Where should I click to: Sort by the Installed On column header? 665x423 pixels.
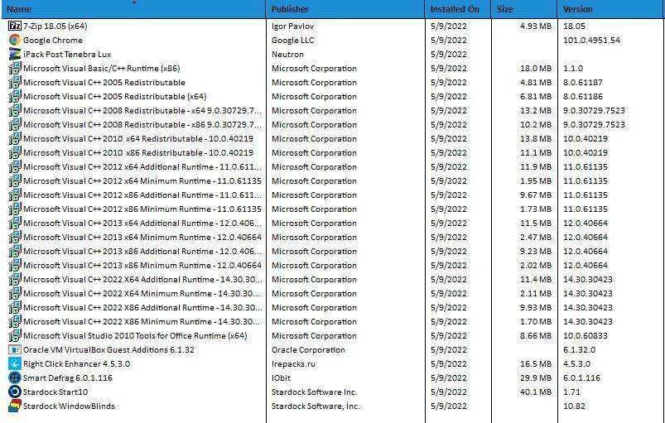coord(458,9)
